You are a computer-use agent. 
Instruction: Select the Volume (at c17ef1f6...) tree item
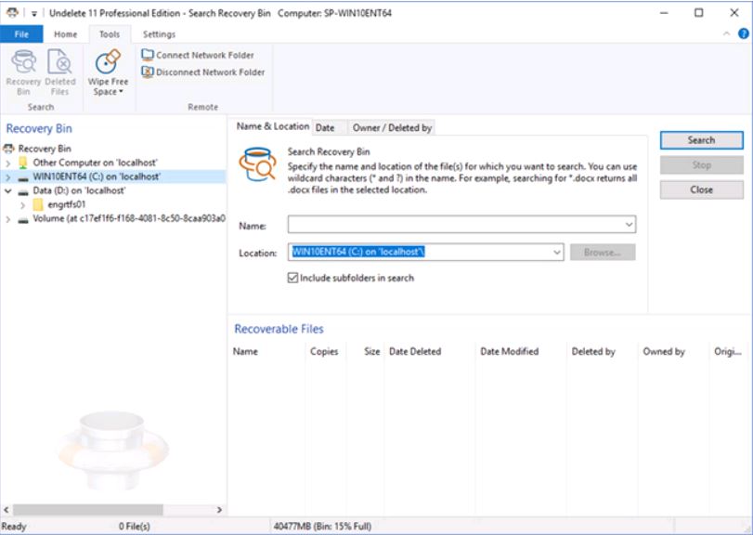tap(129, 219)
